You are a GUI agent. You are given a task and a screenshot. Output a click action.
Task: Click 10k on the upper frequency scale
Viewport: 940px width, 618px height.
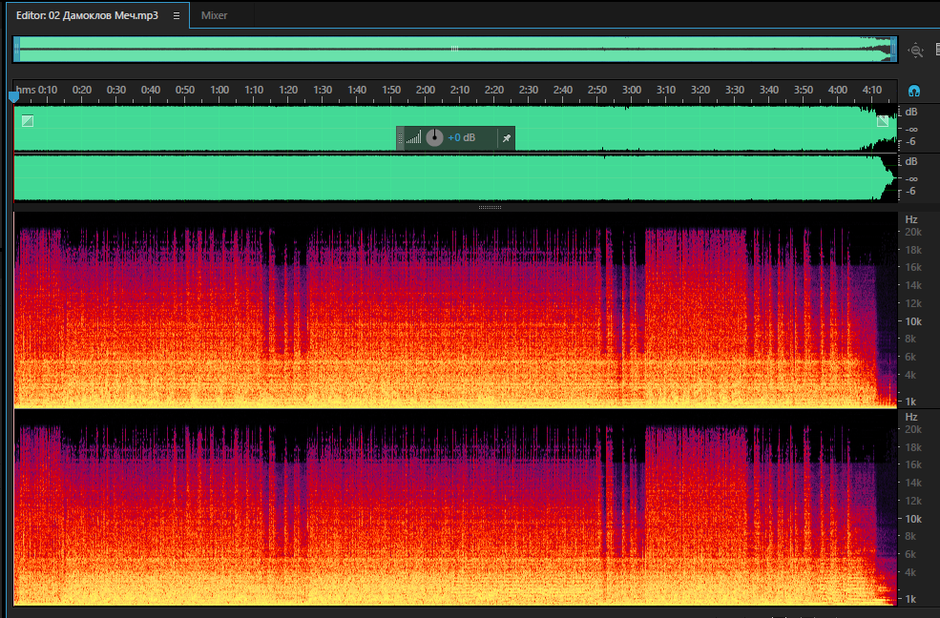913,321
